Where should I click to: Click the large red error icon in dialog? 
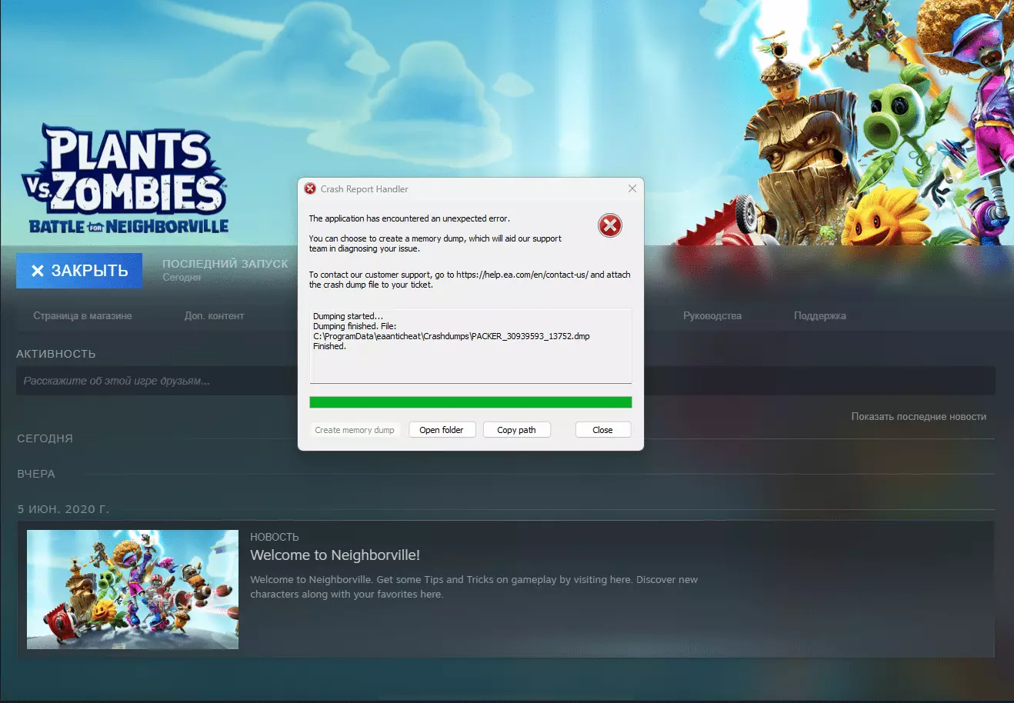610,225
